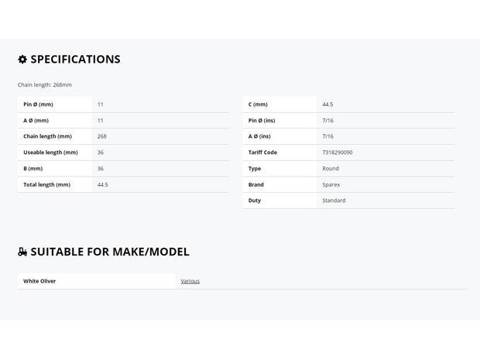Select the C (mm) value 44.5
The width and height of the screenshot is (480, 360).
[x=327, y=105]
